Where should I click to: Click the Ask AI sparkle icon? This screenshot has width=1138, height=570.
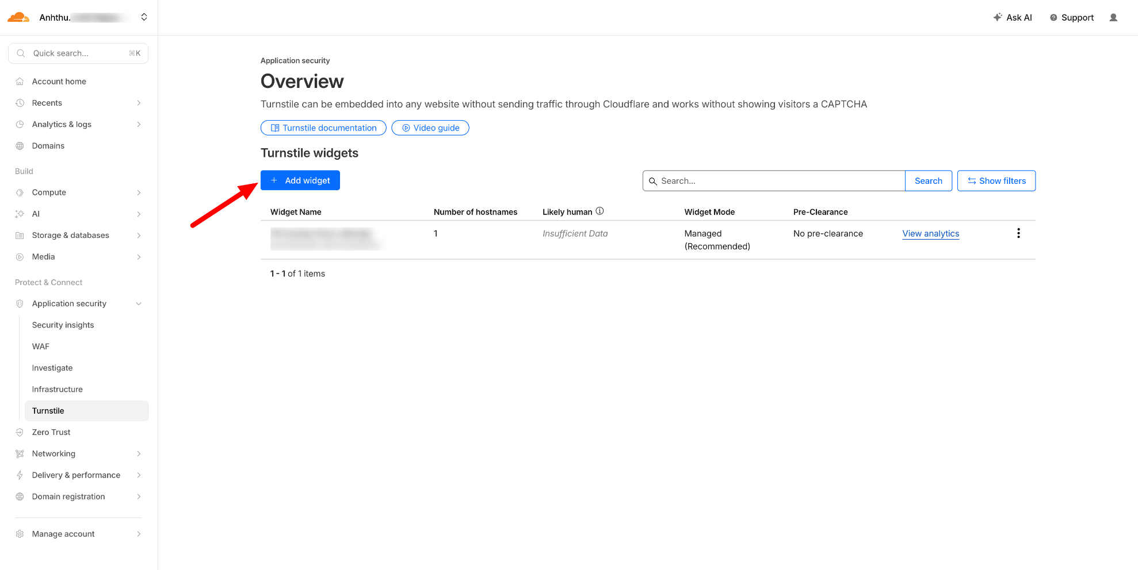(x=998, y=17)
